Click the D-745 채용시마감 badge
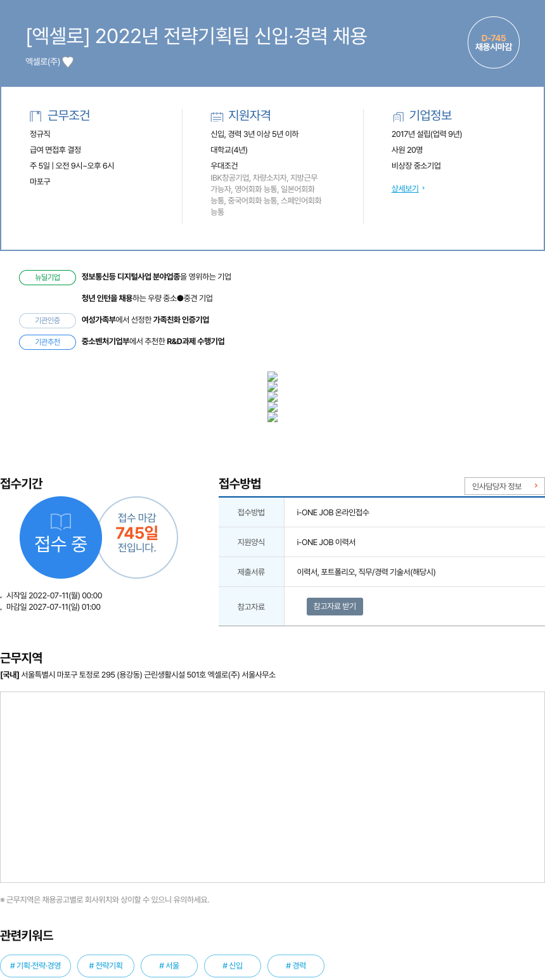The width and height of the screenshot is (545, 978). (494, 42)
